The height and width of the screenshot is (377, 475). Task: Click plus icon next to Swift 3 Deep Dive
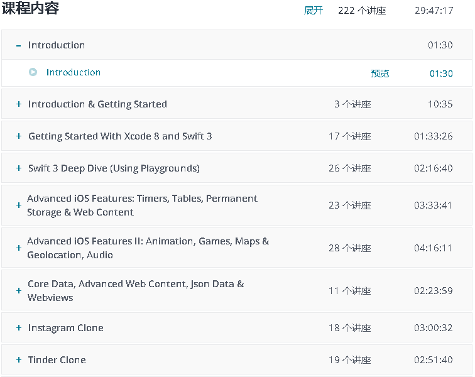click(x=19, y=168)
